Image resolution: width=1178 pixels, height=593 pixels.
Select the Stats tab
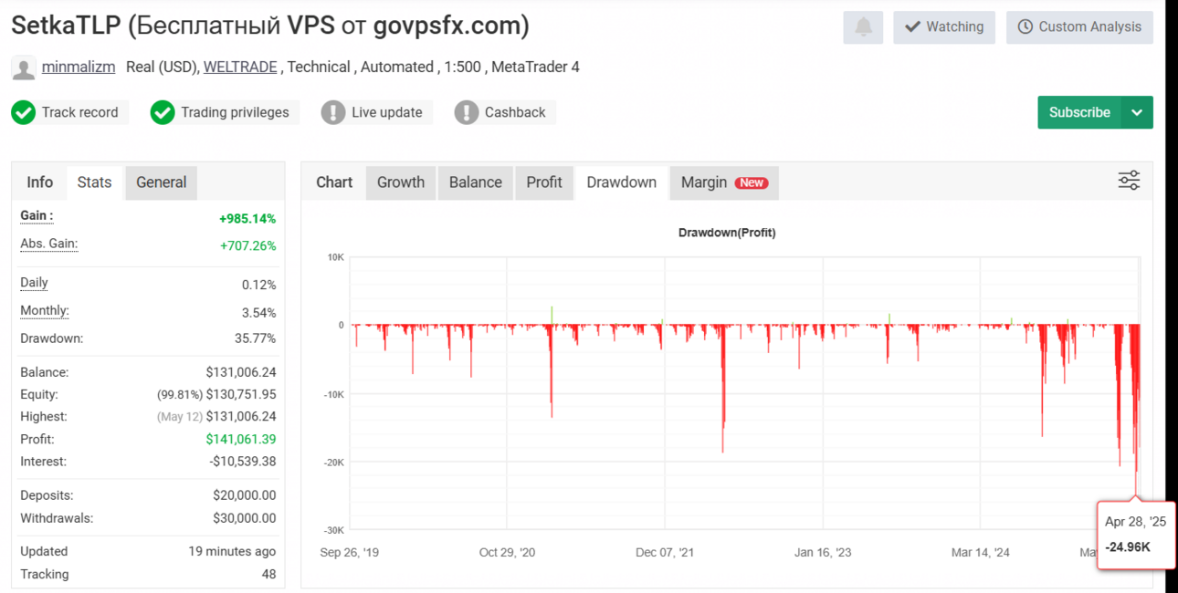pos(94,182)
